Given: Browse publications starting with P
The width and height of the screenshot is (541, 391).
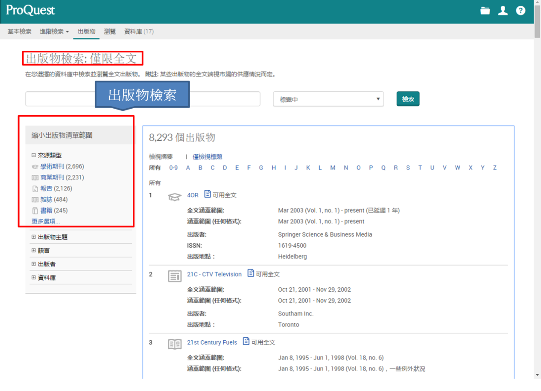Looking at the screenshot, I should (371, 168).
